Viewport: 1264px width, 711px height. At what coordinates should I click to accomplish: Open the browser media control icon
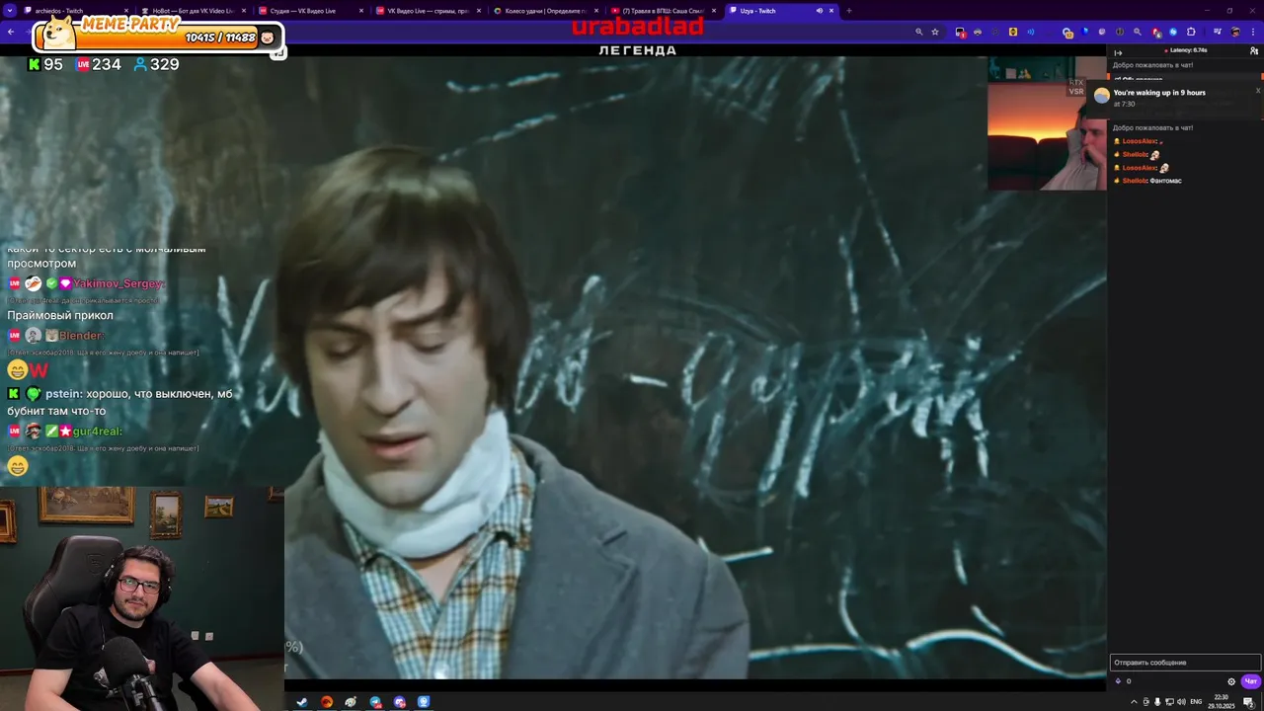coord(1218,32)
